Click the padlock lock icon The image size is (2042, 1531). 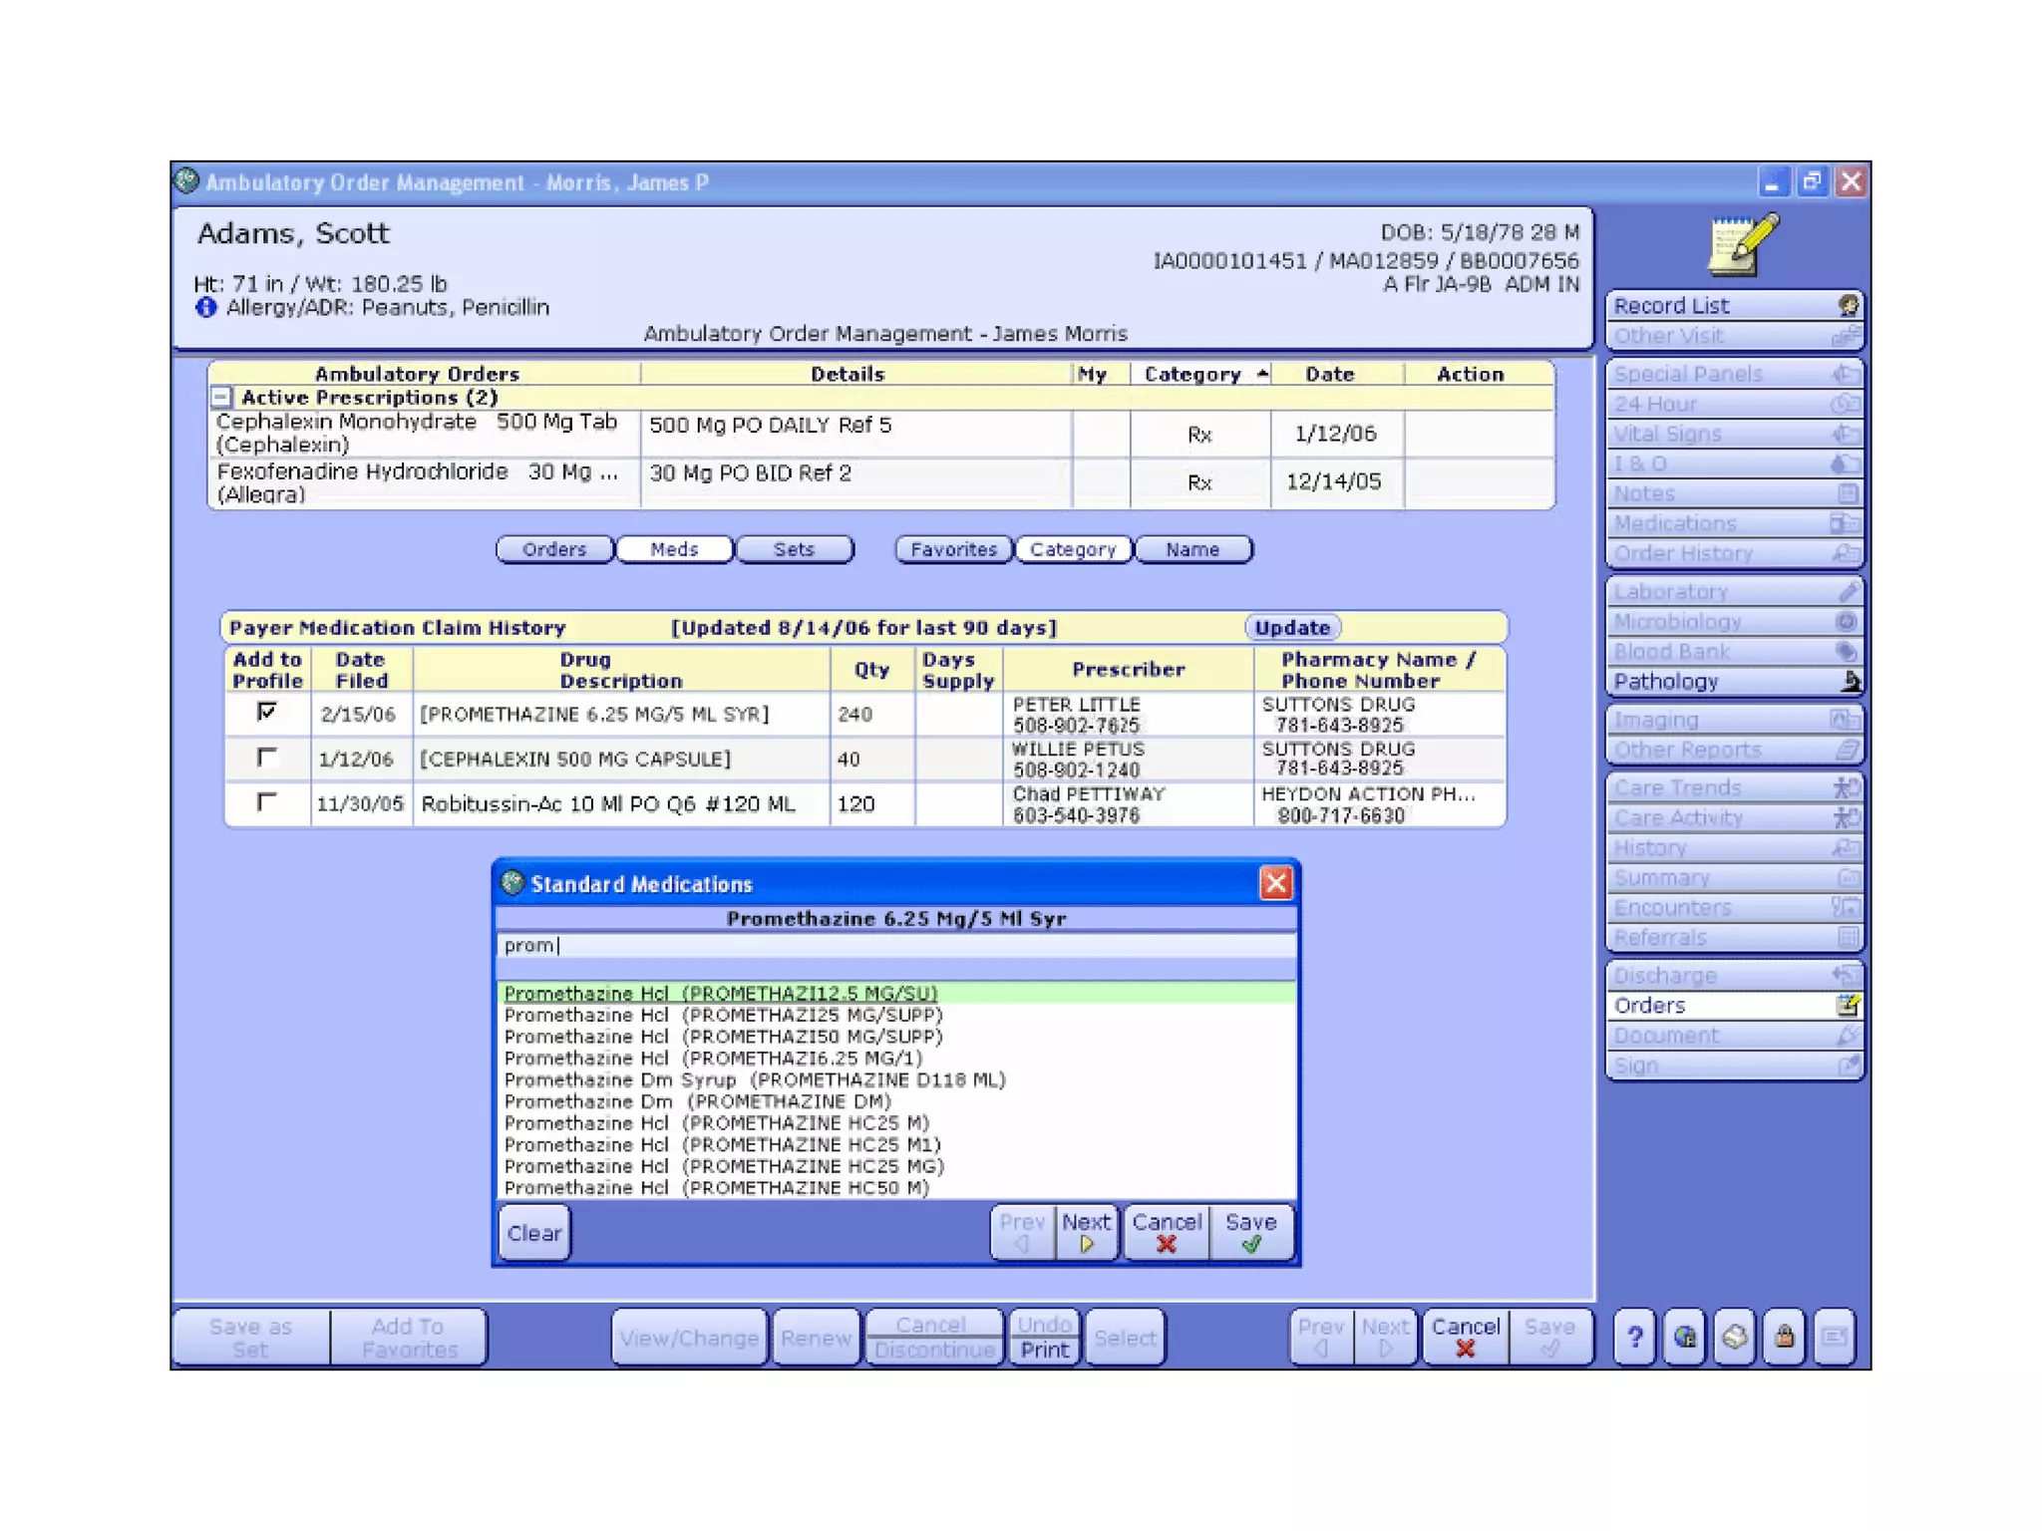1785,1337
